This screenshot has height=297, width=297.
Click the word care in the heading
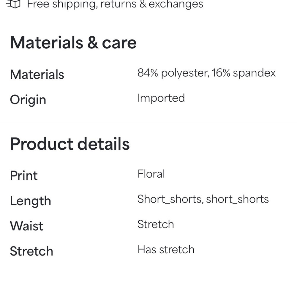click(119, 43)
